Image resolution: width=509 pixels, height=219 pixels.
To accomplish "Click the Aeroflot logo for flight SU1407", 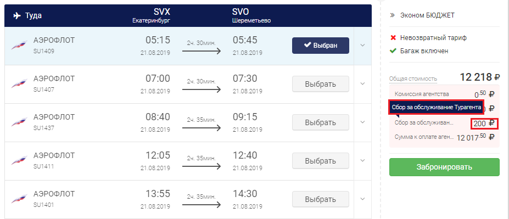I will click(20, 84).
